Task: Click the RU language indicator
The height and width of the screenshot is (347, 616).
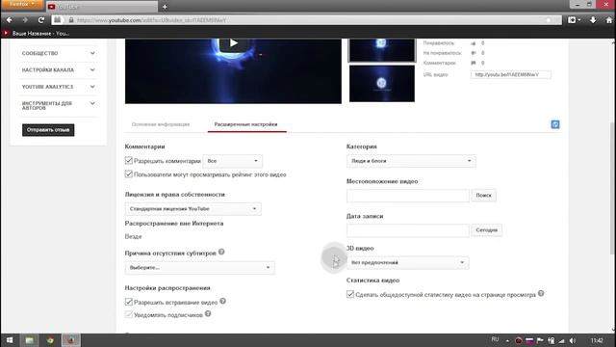Action: (x=495, y=339)
